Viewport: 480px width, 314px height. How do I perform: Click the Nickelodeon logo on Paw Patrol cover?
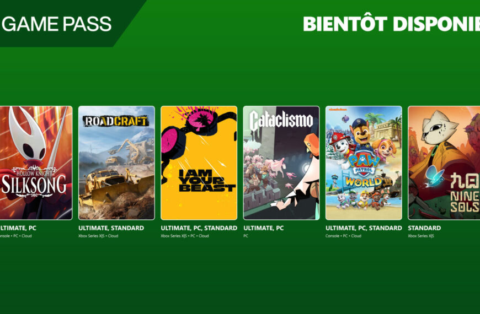point(339,109)
